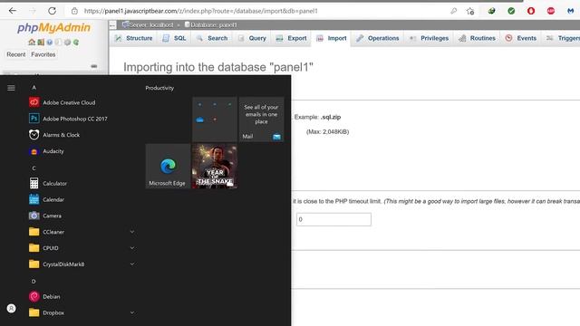580x326 pixels.
Task: Switch to the Search tab
Action: [212, 38]
